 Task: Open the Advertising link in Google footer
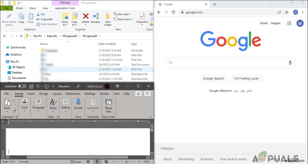coord(186,159)
